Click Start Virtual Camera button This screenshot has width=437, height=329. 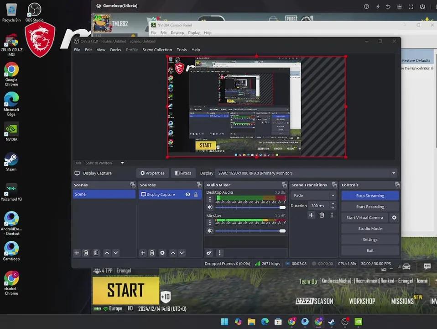pos(364,218)
